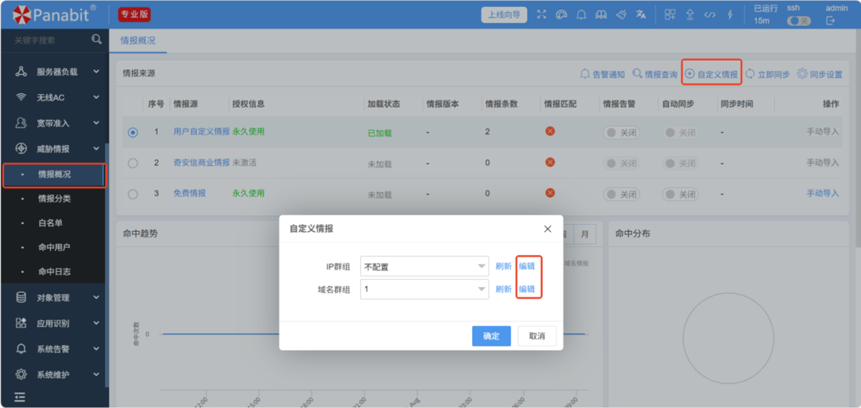Click the 确定 button

(x=491, y=336)
